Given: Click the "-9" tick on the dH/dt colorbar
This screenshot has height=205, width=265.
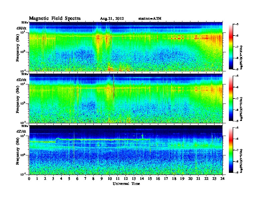Looking at the screenshot, I should pos(237,69).
